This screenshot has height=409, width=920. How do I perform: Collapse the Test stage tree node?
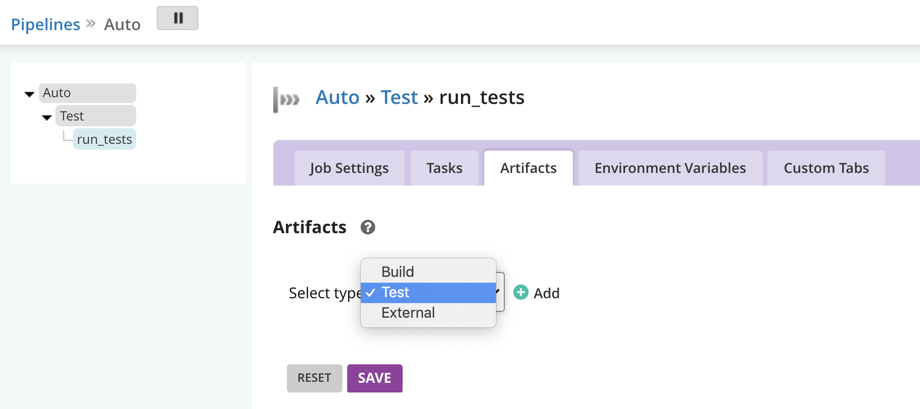(x=47, y=117)
